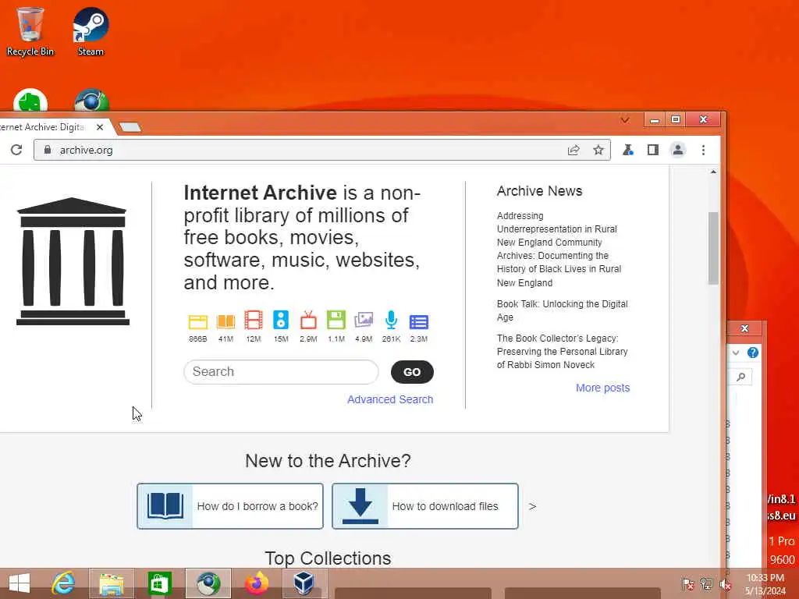799x599 pixels.
Task: Show next help cards with the arrow
Action: [532, 506]
